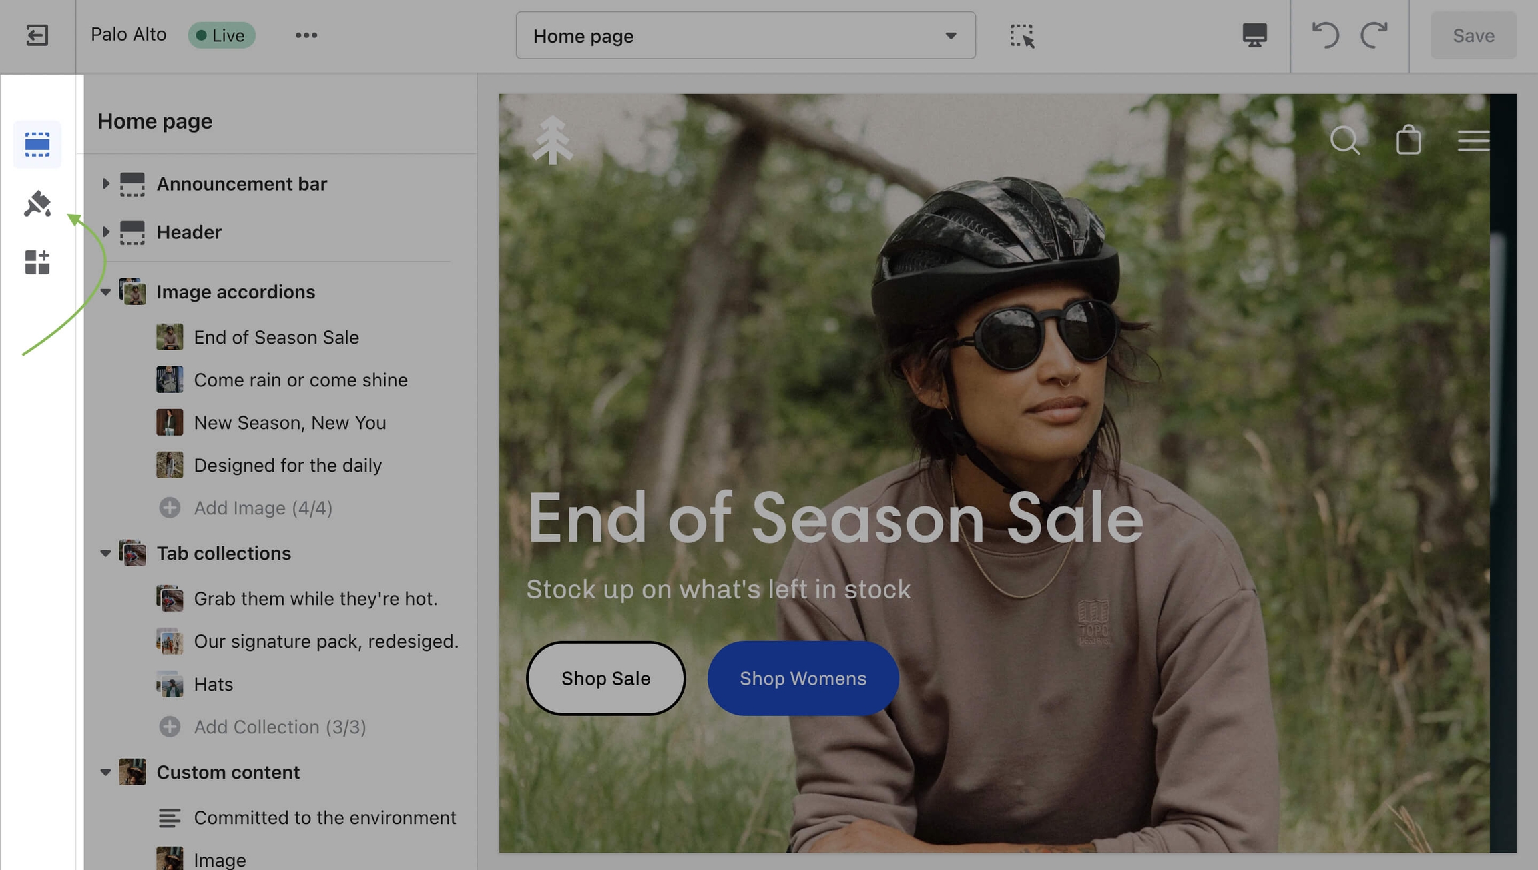Select the Hats collection block

213,684
